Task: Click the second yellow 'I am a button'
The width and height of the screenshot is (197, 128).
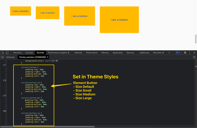Action: point(47,13)
